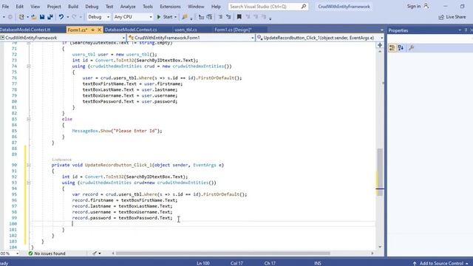Viewport: 473px width, 266px height.
Task: Click the green No issues found check icon
Action: 30,253
